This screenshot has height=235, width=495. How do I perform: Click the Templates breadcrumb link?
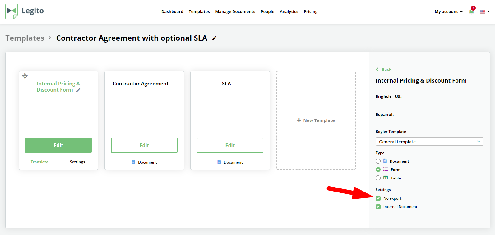tap(25, 38)
